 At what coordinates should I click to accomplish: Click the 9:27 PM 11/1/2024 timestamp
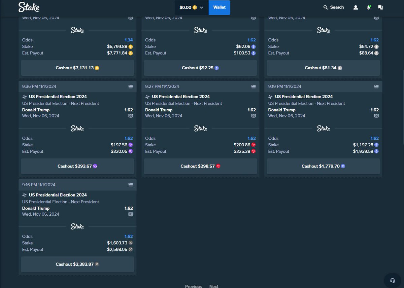point(162,86)
